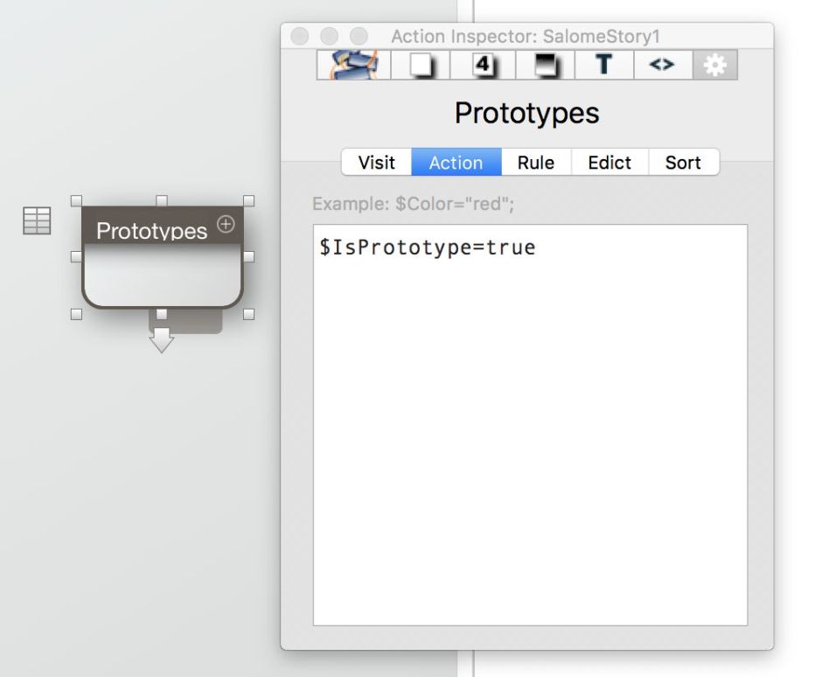
Task: Open the inspector icon showing number 4
Action: point(484,66)
